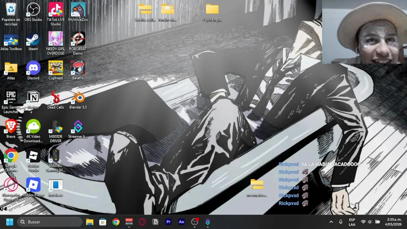Select the Atlas folder icon
407x229 pixels.
pos(11,71)
